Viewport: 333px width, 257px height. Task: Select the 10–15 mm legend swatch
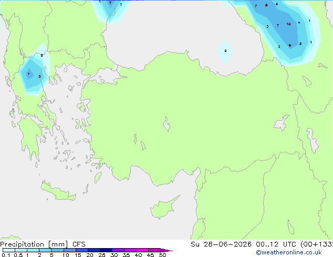tap(69, 250)
